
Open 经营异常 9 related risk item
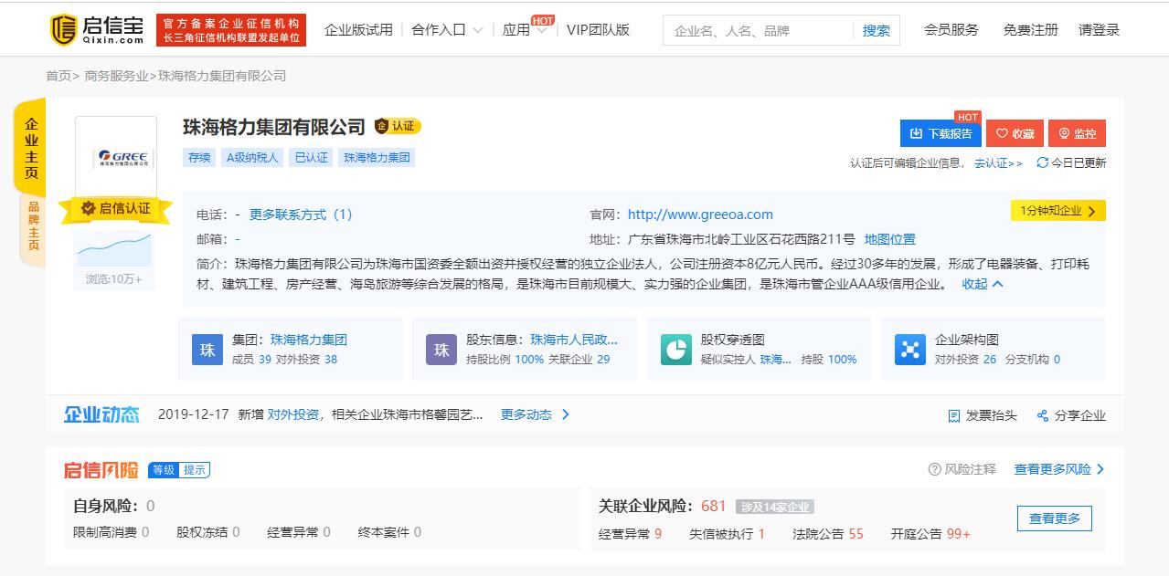point(630,533)
